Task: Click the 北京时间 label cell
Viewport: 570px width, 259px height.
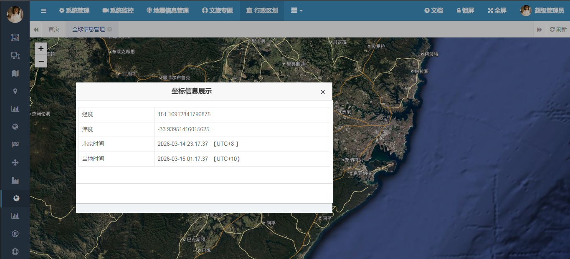Action: pyautogui.click(x=117, y=144)
